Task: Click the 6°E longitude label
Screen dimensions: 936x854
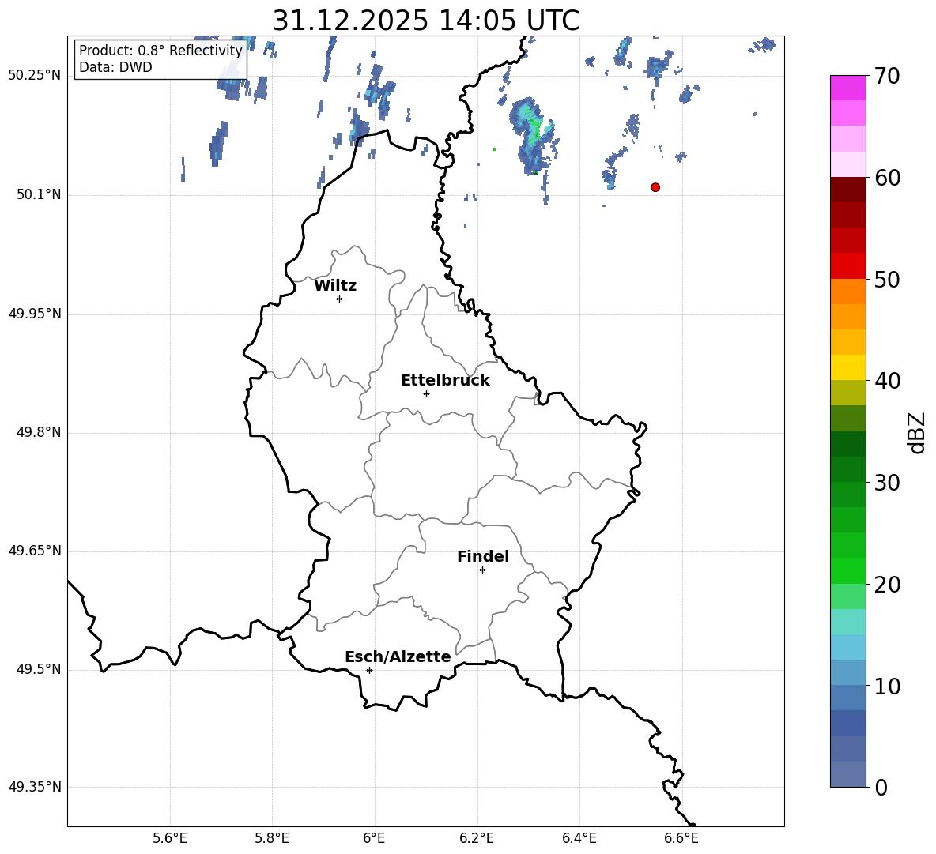Action: pyautogui.click(x=374, y=838)
